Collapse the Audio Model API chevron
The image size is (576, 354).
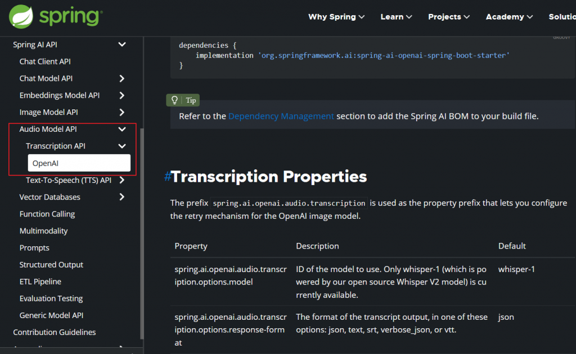(122, 129)
